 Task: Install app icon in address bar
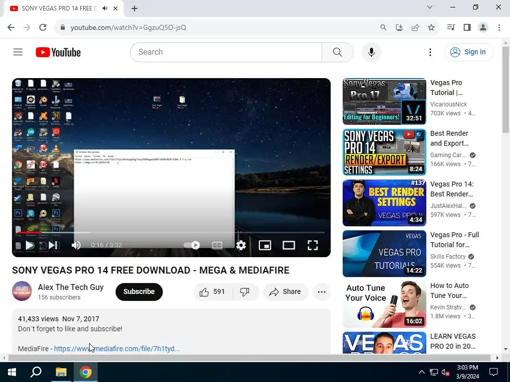click(x=399, y=28)
